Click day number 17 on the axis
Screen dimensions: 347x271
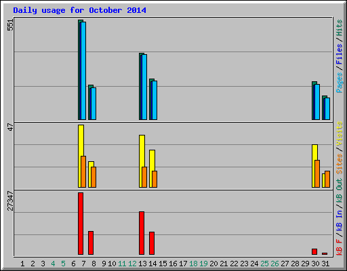coord(183,264)
